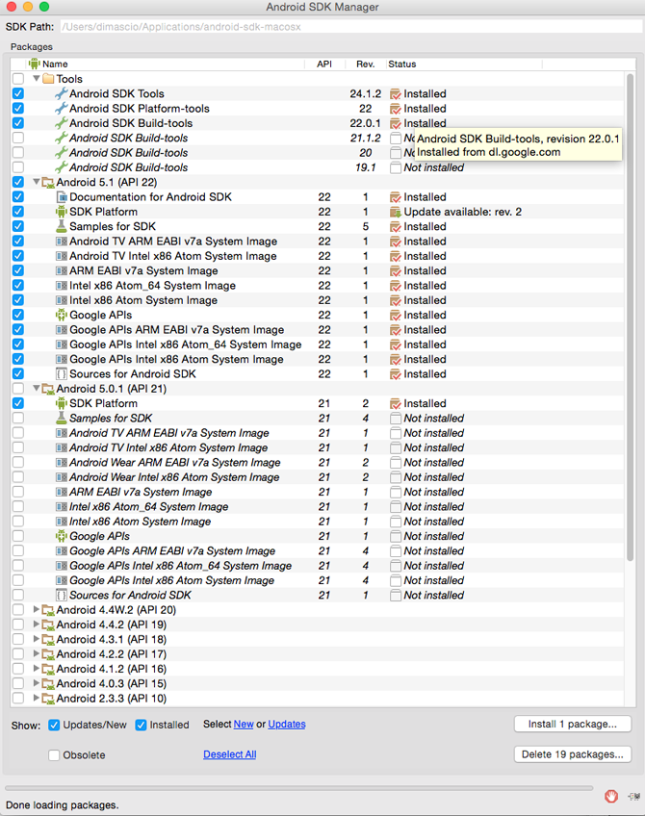This screenshot has width=645, height=816.
Task: Sort by the Rev. column header
Action: [x=366, y=64]
